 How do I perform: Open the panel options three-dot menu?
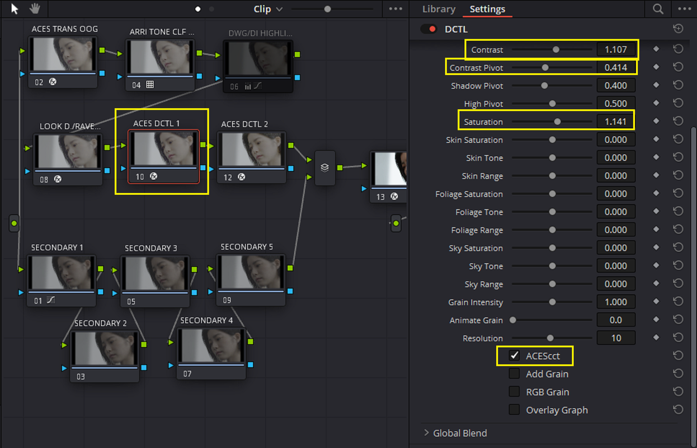(x=684, y=9)
